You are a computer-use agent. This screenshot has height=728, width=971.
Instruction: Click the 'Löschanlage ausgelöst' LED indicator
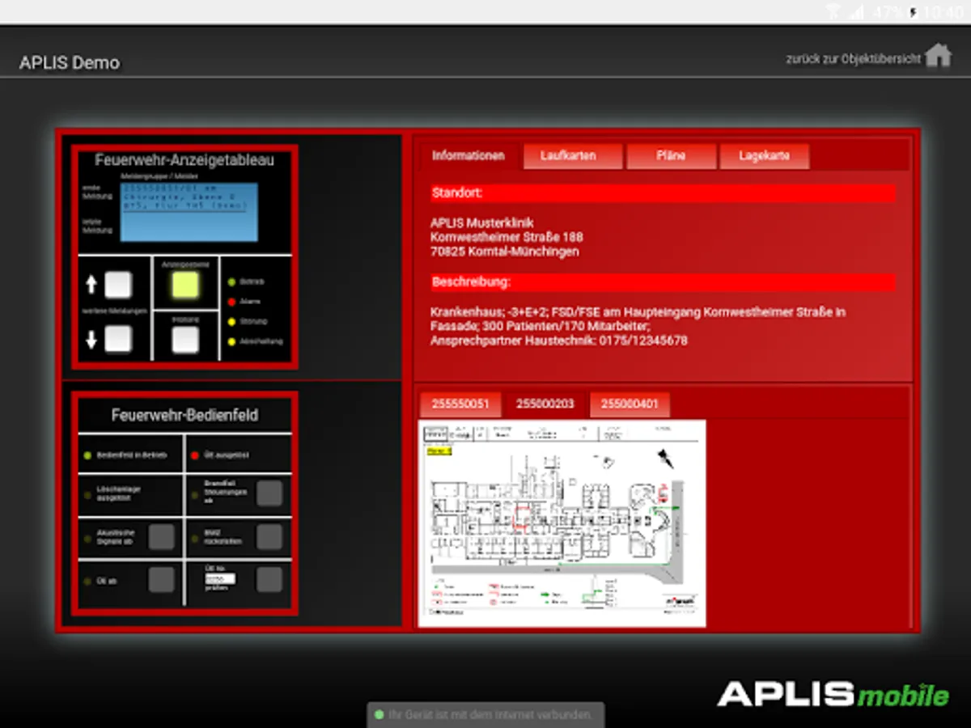tap(87, 494)
